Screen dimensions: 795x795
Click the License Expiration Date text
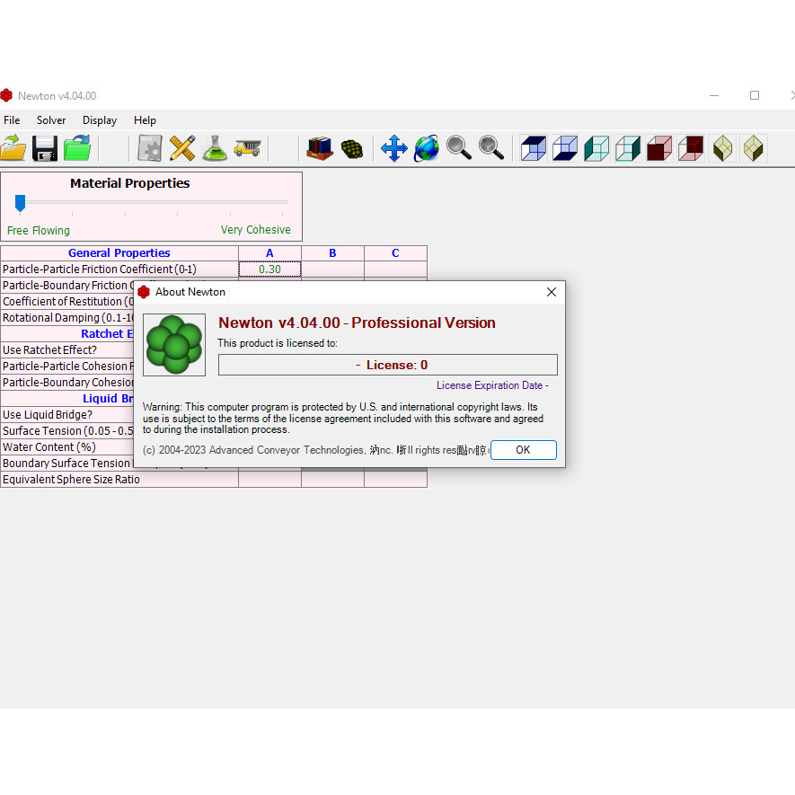[492, 385]
